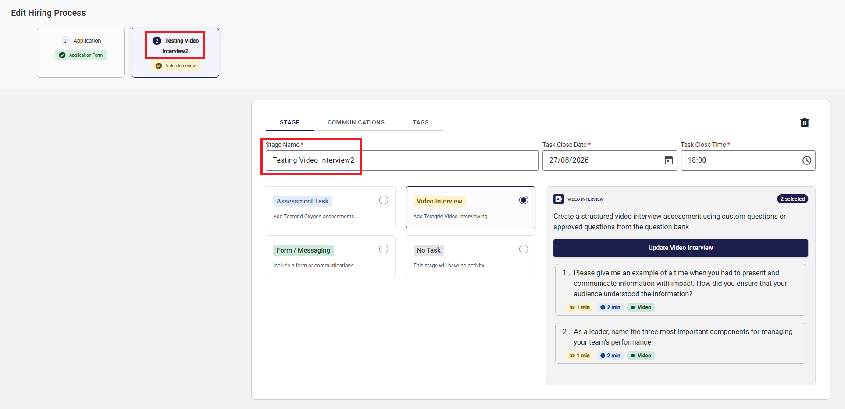Click the eye 1 min badge on question 2
The height and width of the screenshot is (409, 845).
pos(579,356)
